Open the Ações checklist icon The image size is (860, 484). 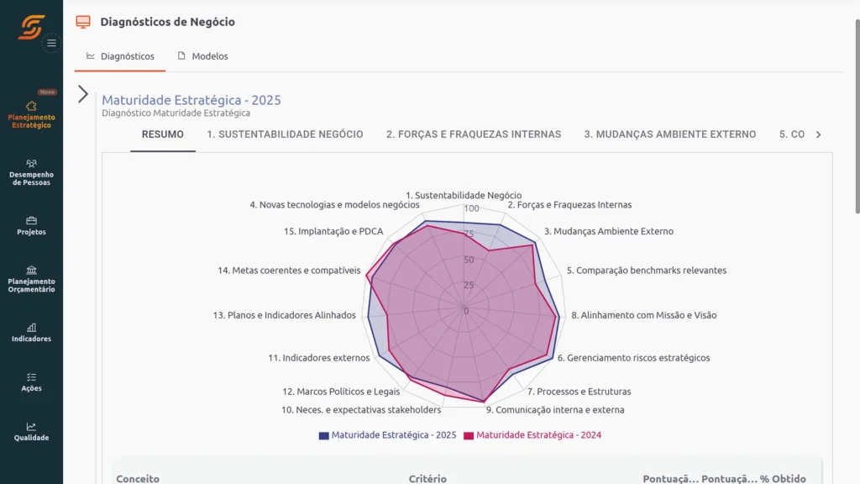[31, 377]
